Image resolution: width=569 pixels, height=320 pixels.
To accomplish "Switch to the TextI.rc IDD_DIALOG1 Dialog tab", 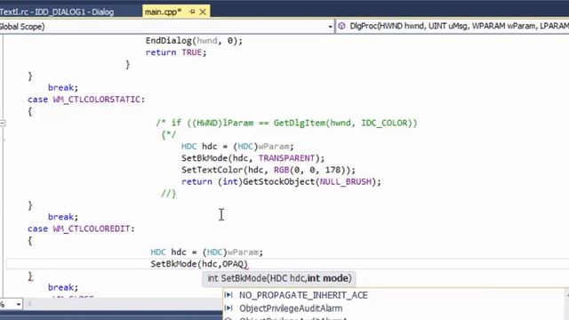I will (x=58, y=12).
